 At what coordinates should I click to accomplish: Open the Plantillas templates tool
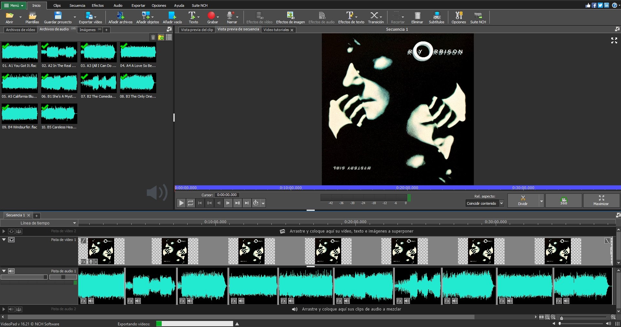coord(32,17)
